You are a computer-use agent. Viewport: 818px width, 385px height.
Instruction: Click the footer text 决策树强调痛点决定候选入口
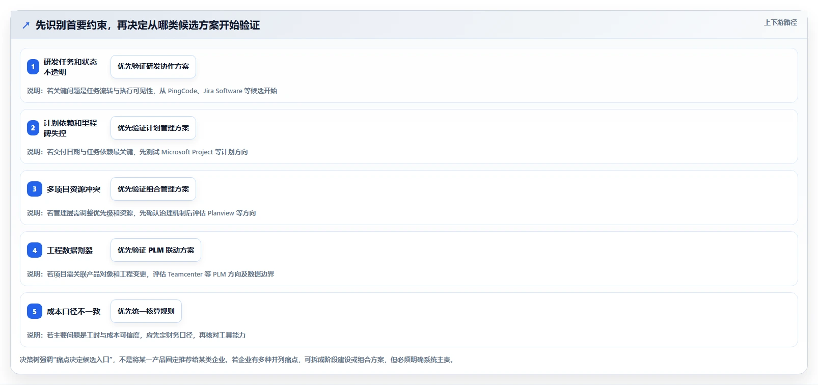[237, 360]
